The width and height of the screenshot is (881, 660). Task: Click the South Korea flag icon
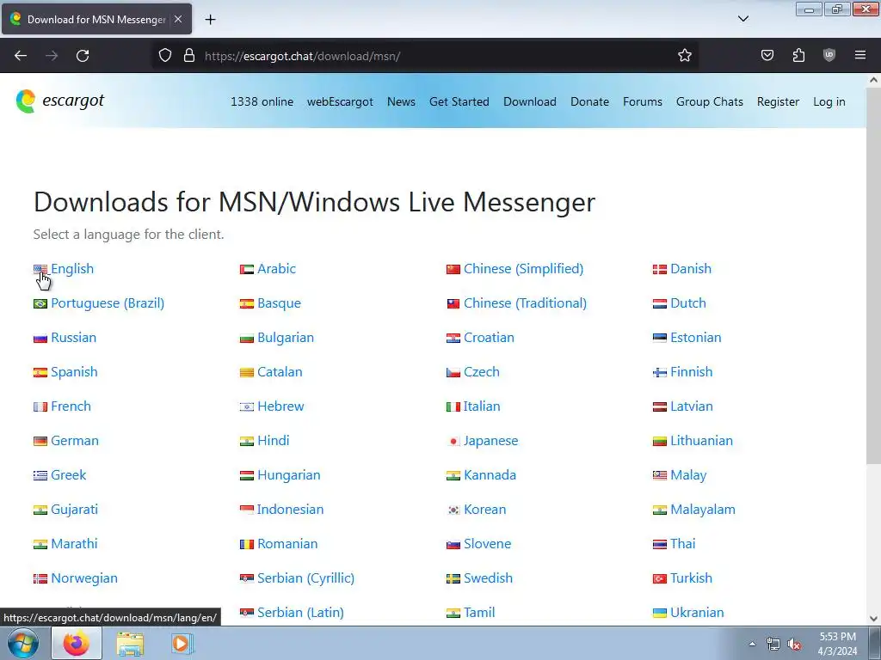pos(453,510)
